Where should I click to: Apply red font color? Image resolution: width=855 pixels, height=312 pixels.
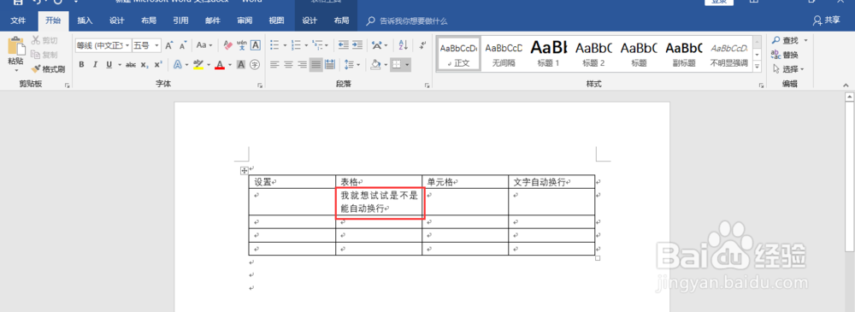coord(220,65)
